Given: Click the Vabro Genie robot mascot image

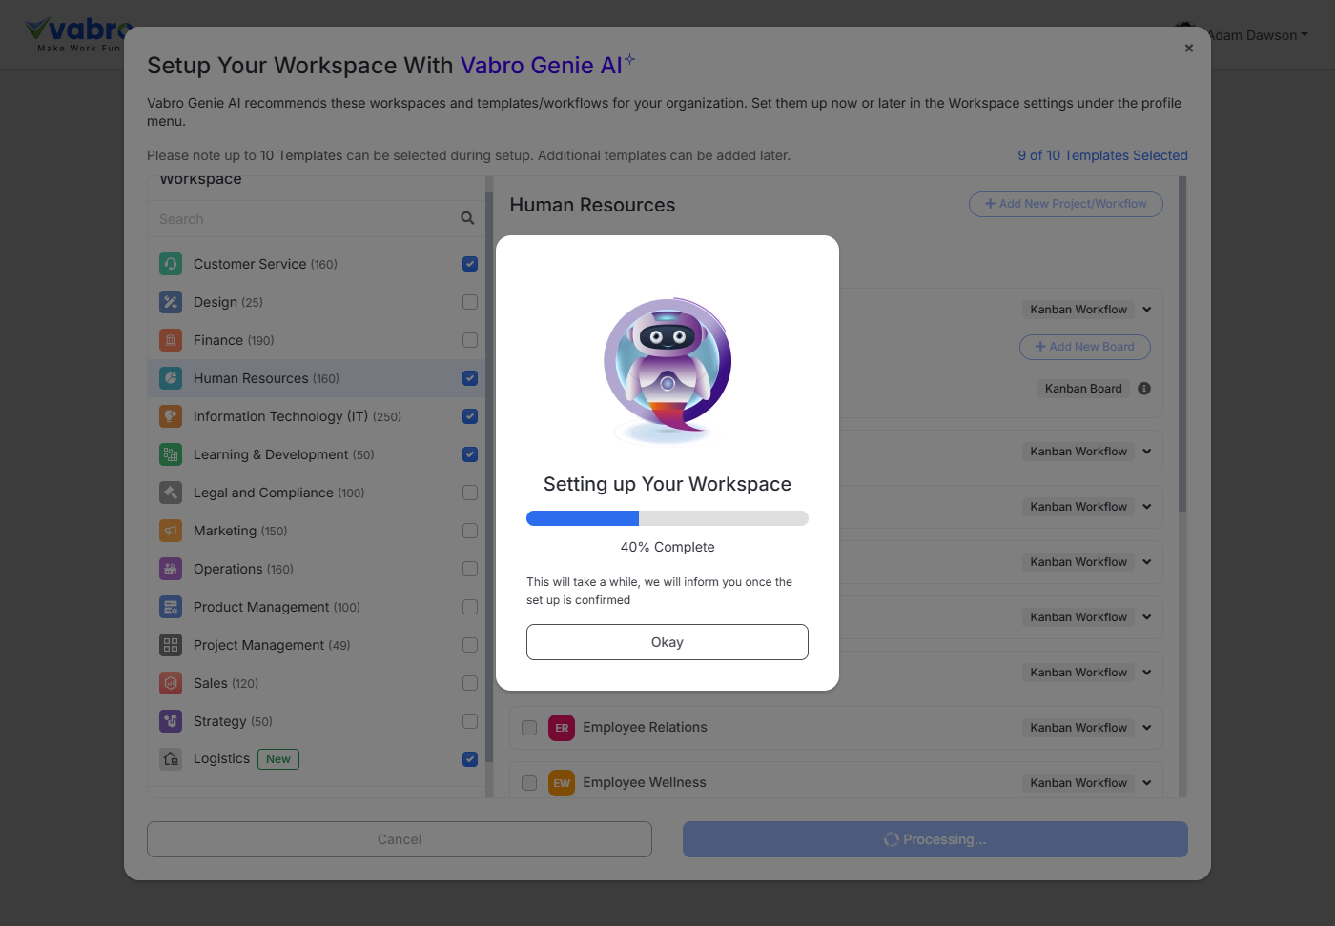Looking at the screenshot, I should click(x=667, y=370).
